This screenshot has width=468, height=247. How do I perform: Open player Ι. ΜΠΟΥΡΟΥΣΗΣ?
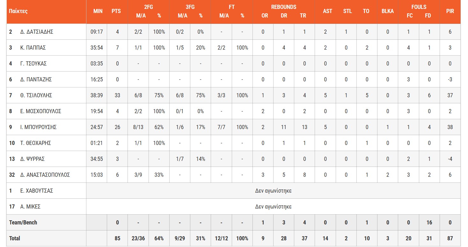[38, 127]
